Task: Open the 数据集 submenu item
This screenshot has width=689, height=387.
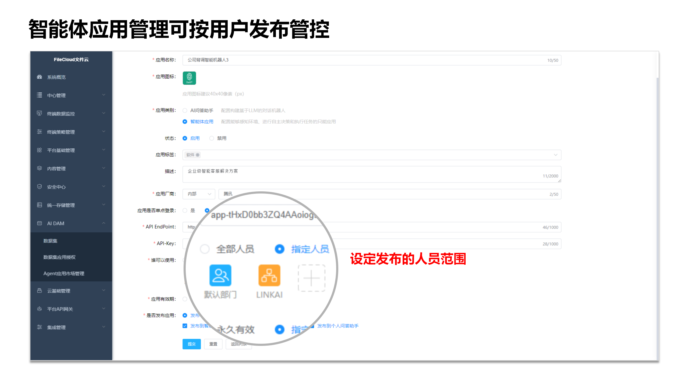Action: coord(50,241)
